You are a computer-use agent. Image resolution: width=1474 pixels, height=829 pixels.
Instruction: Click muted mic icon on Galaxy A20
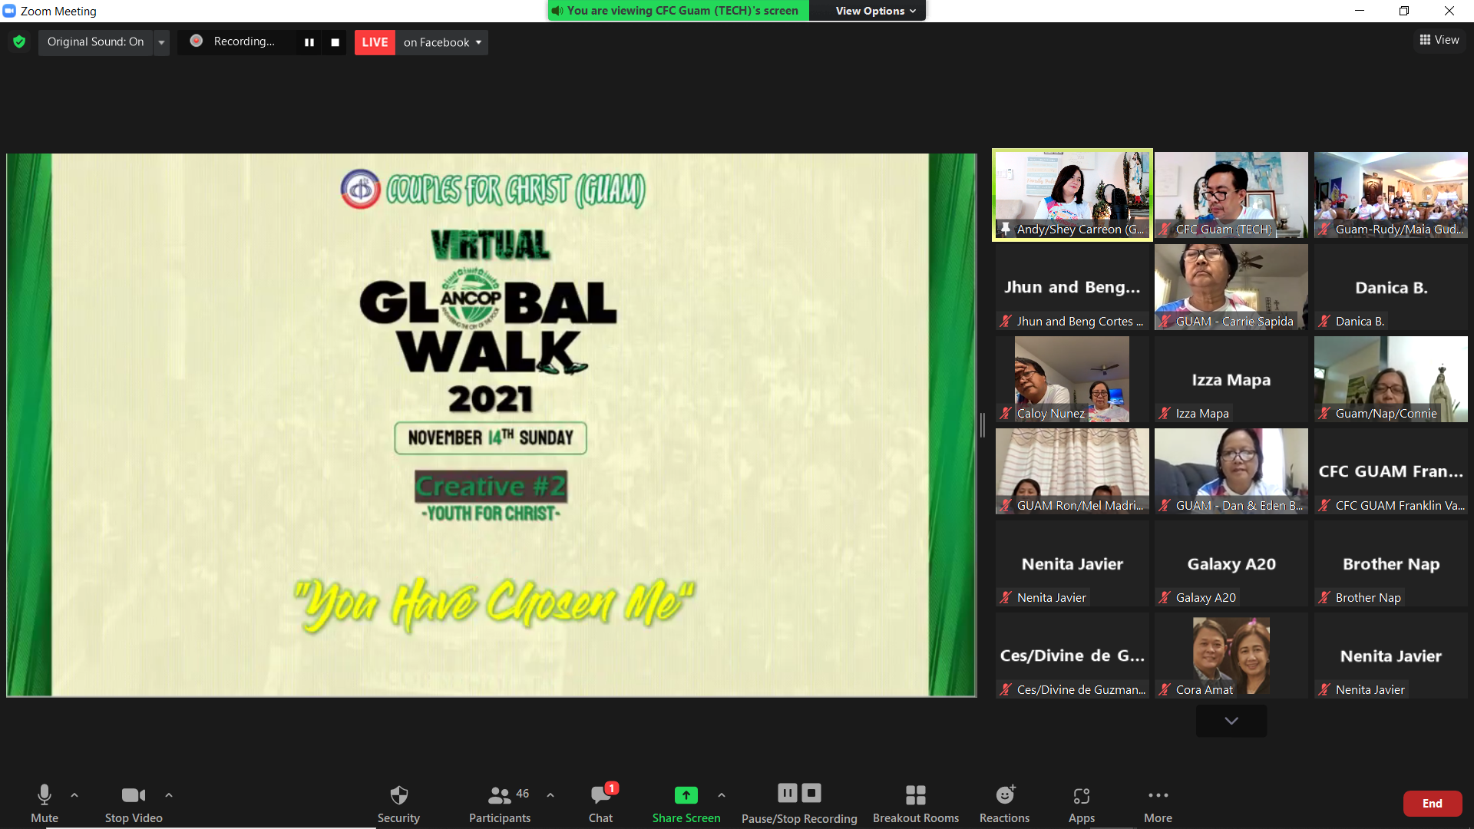point(1165,597)
